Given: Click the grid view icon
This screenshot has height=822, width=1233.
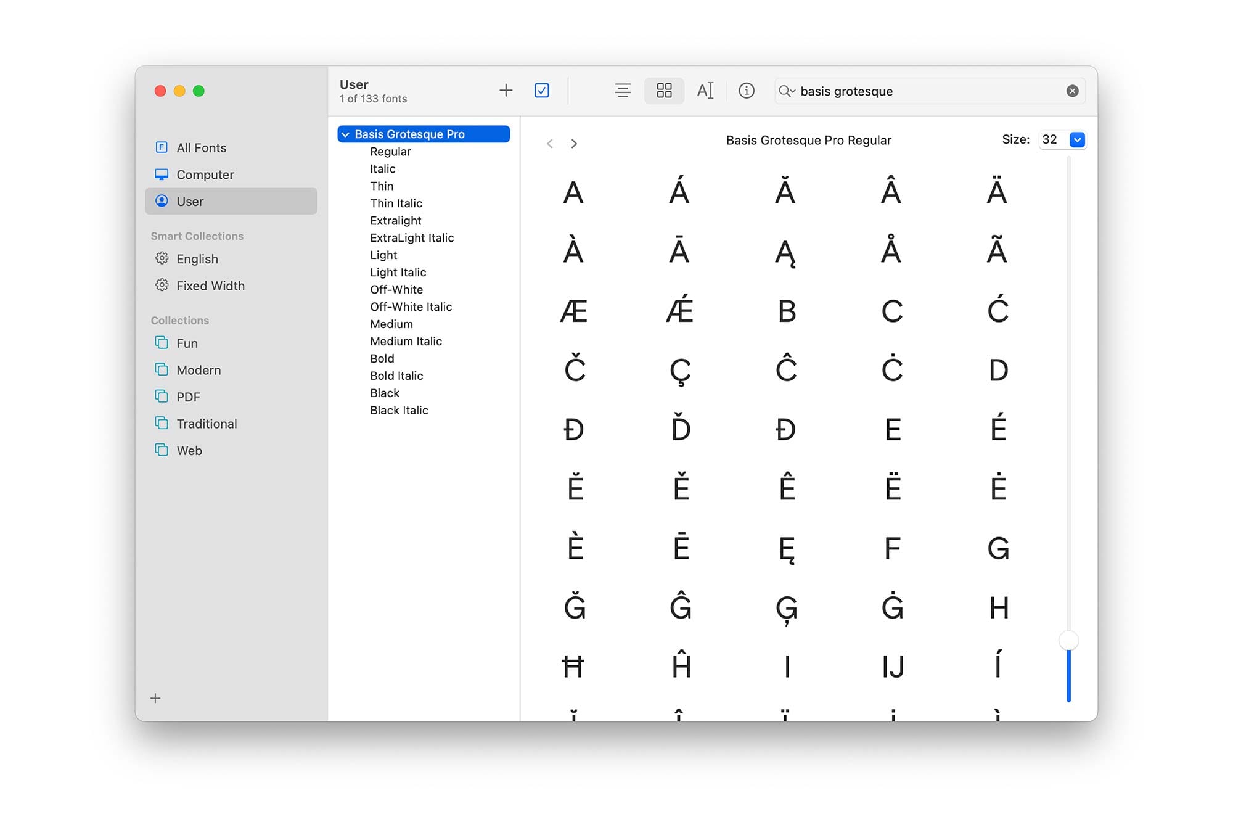Looking at the screenshot, I should pyautogui.click(x=665, y=90).
